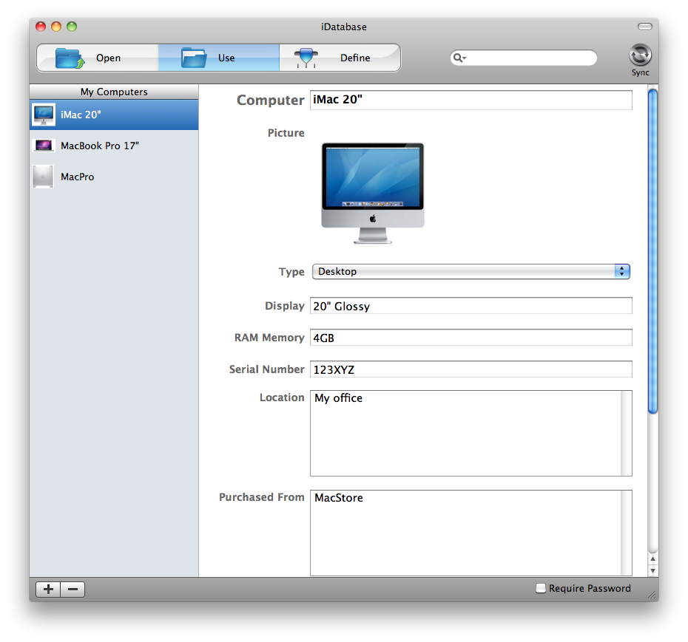The image size is (688, 642).
Task: Select the MacBook Pro 17" thumbnail icon
Action: [44, 146]
